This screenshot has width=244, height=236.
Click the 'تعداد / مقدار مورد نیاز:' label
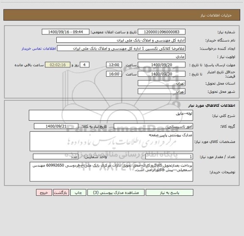coord(217,157)
